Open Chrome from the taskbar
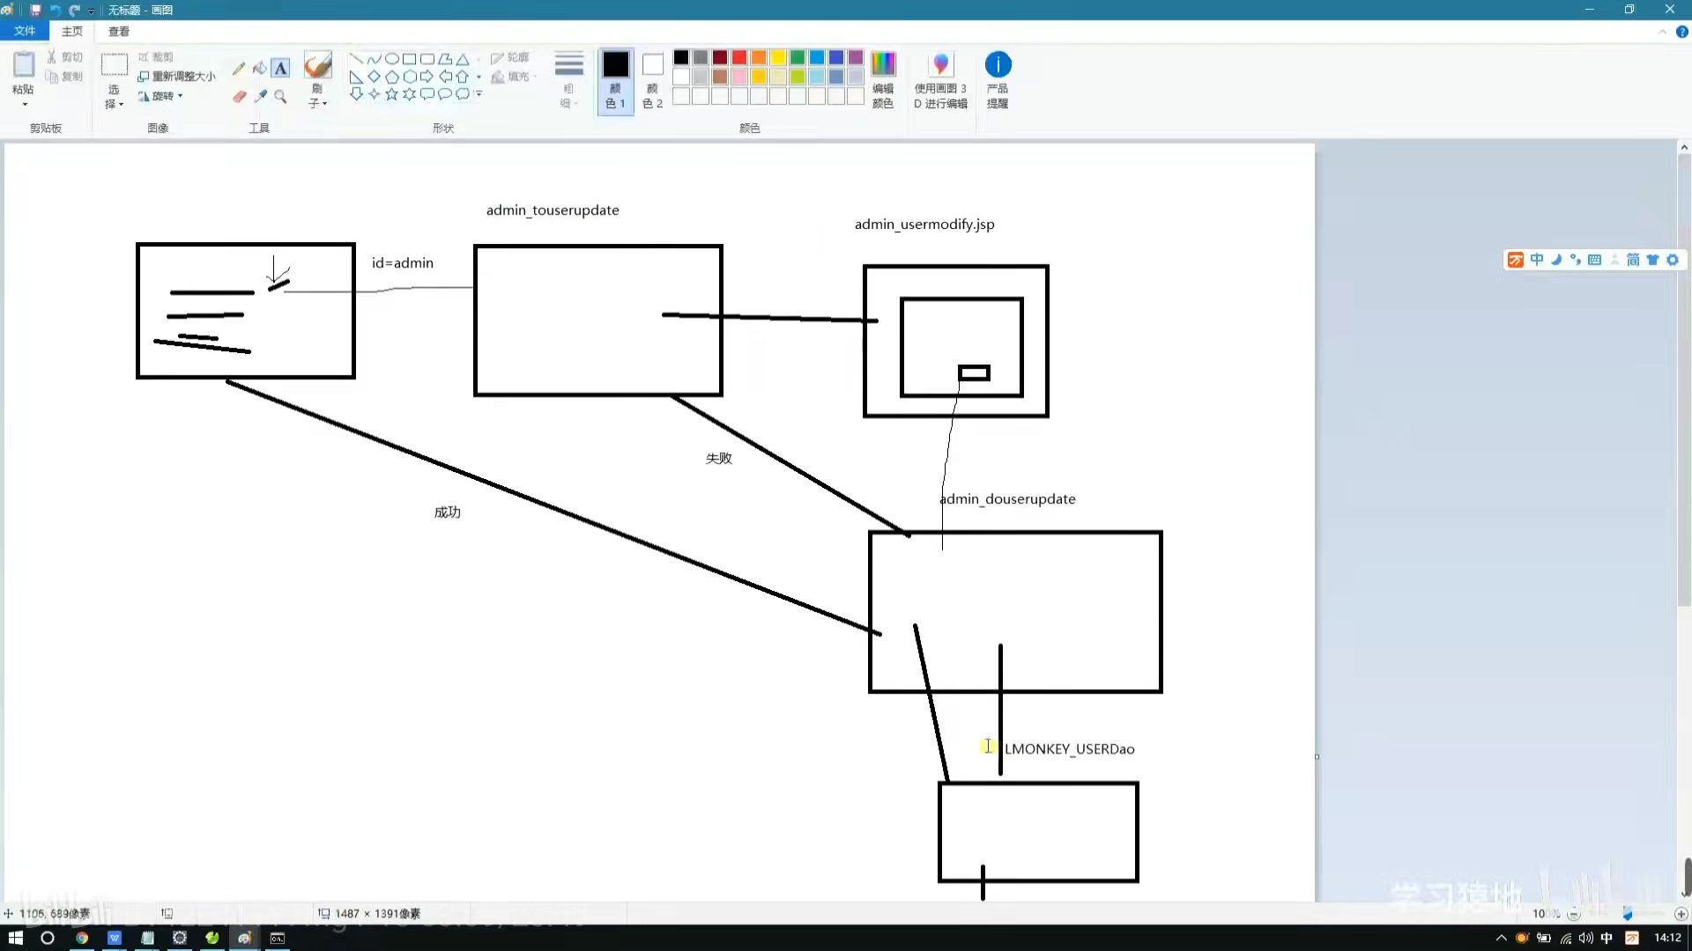1692x951 pixels. (82, 938)
